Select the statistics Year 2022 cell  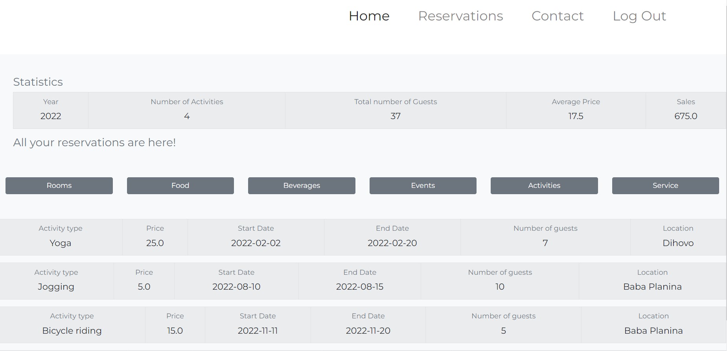tap(51, 116)
